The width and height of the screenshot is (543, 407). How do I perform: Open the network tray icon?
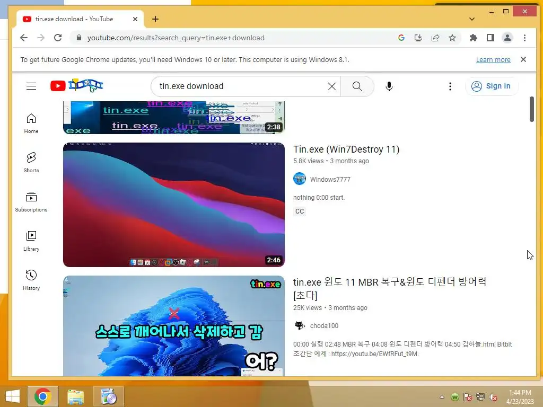480,397
